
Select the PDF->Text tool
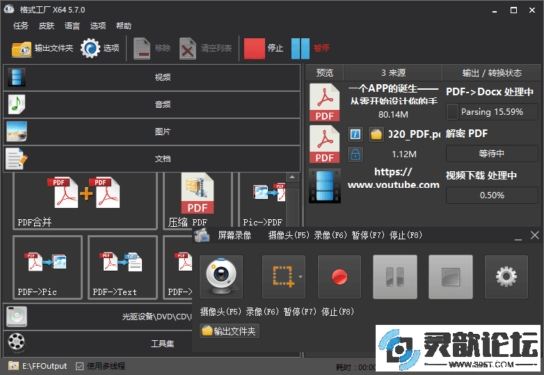pos(122,267)
